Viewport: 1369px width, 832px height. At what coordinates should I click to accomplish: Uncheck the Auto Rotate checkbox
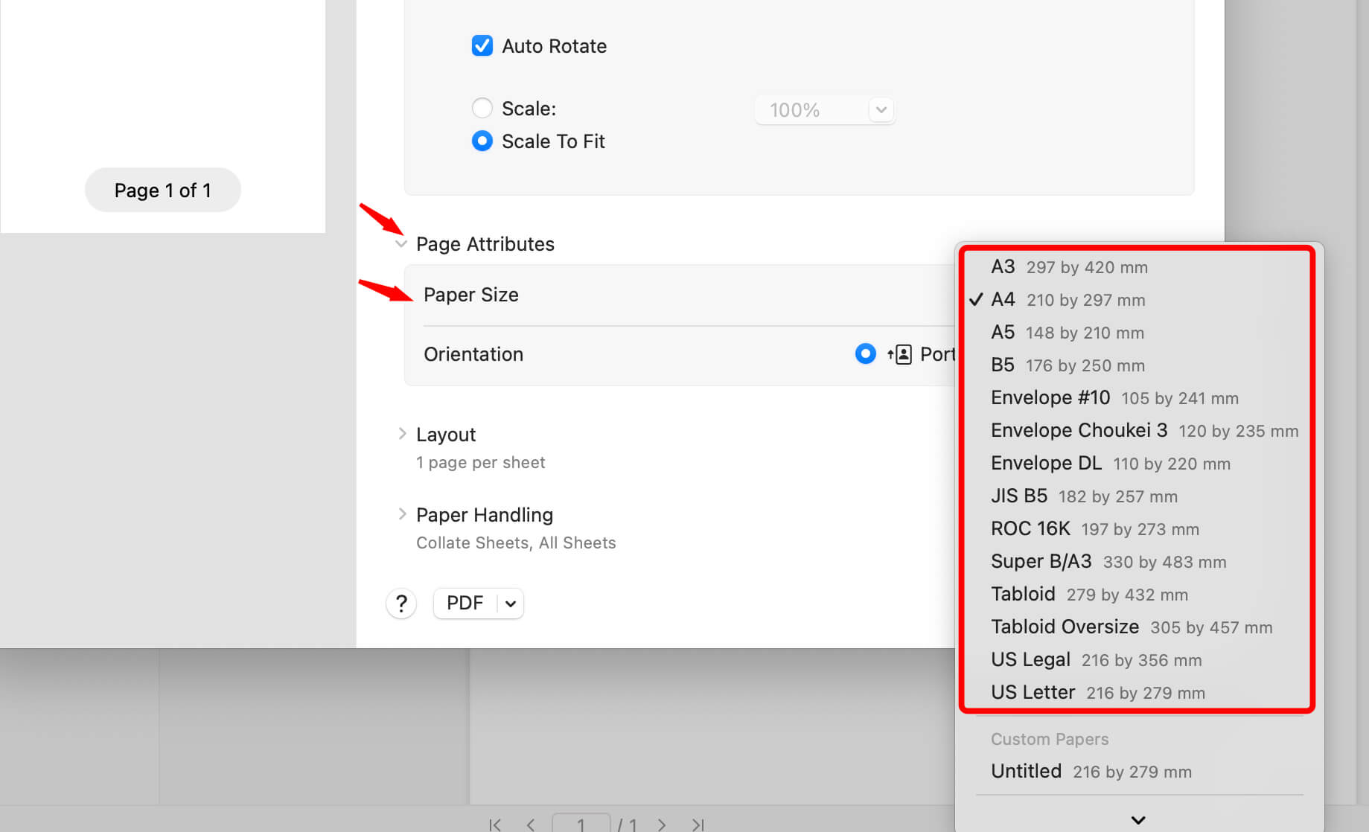(482, 46)
